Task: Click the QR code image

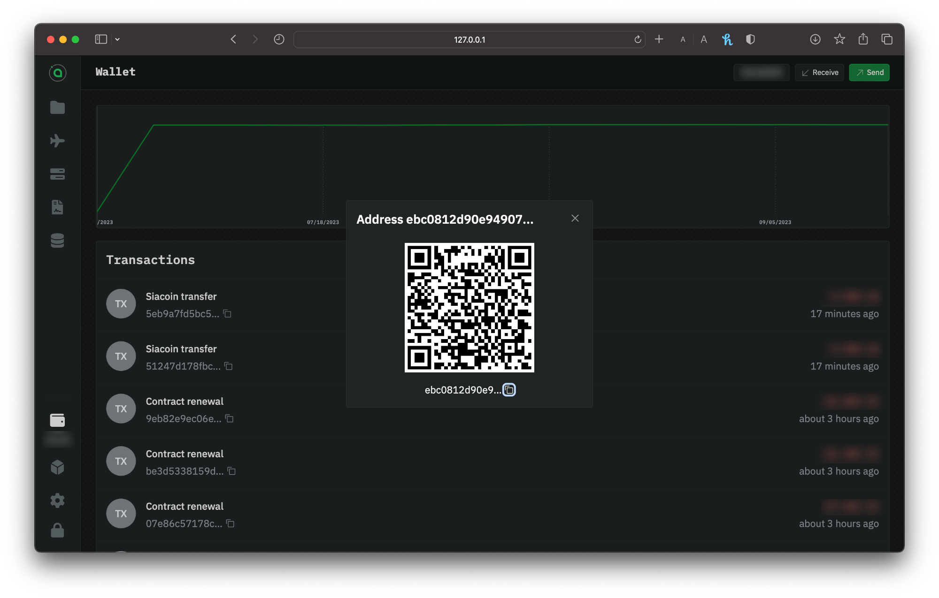Action: tap(469, 308)
